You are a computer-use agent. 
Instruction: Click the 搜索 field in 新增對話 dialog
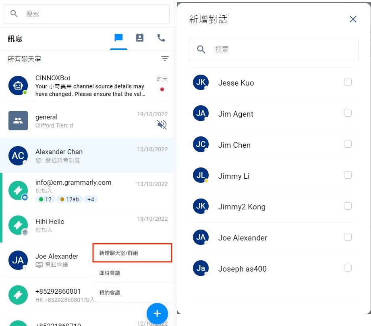pos(274,50)
